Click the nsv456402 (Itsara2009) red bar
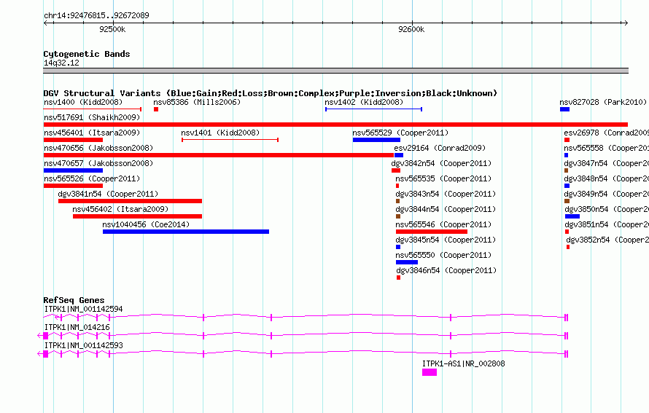The height and width of the screenshot is (413, 649). tap(137, 216)
